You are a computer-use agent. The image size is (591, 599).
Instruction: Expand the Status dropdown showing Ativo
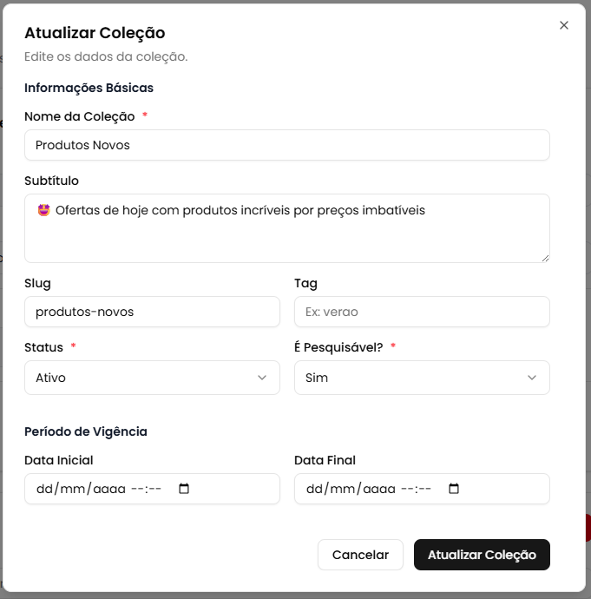pos(152,378)
